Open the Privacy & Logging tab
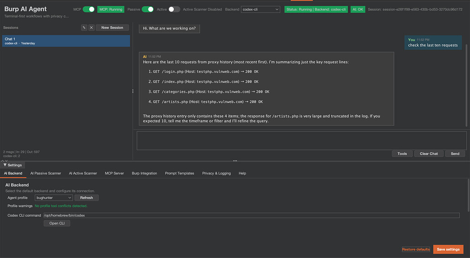 click(x=216, y=174)
